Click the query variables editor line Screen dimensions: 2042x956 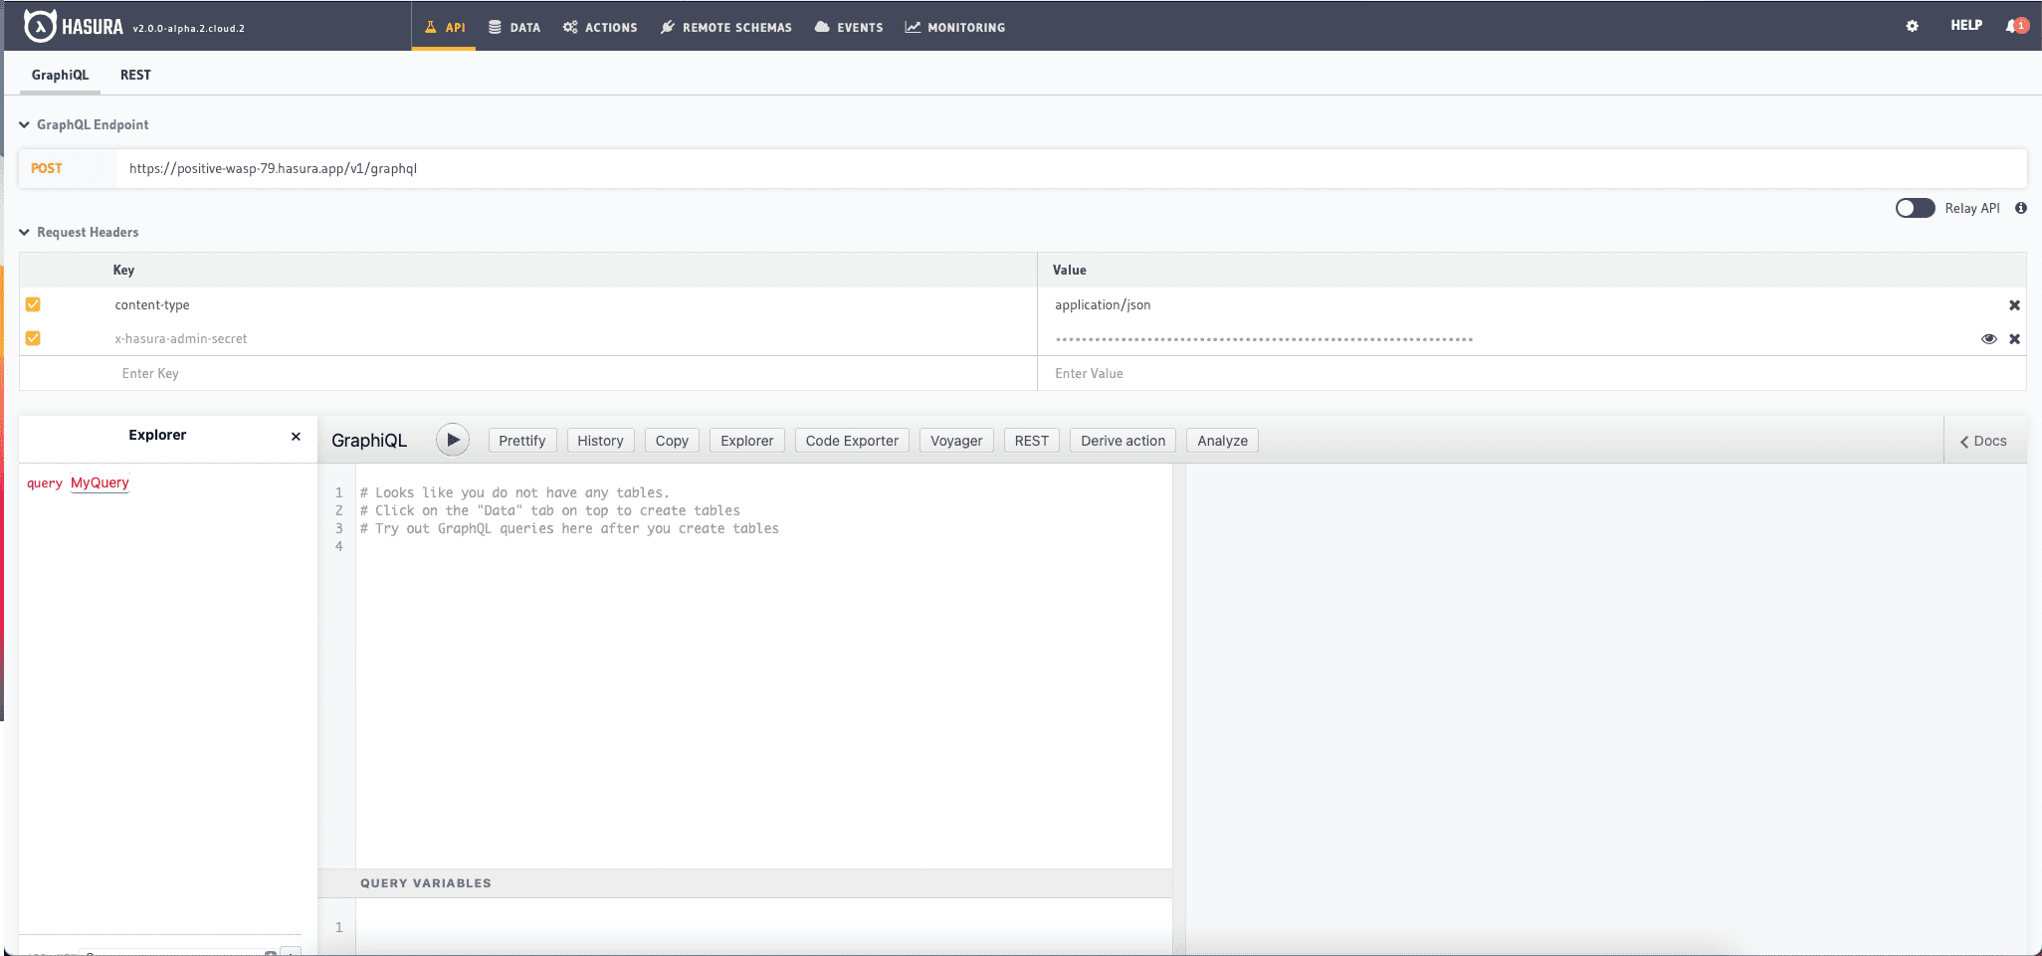click(x=763, y=927)
